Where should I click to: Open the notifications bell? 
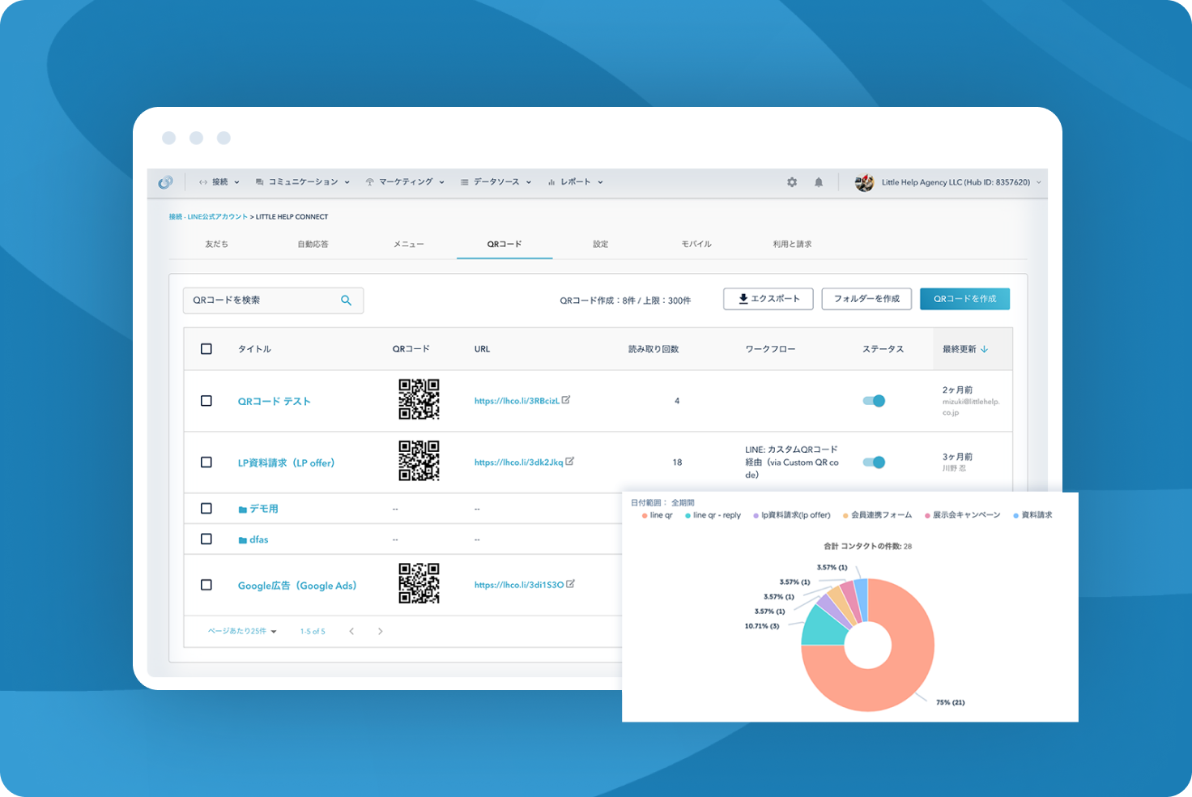tap(819, 182)
